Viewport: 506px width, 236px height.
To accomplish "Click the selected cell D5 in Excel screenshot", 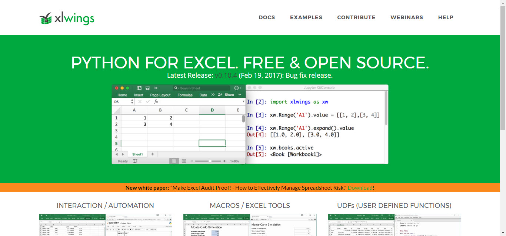I will pos(212,143).
